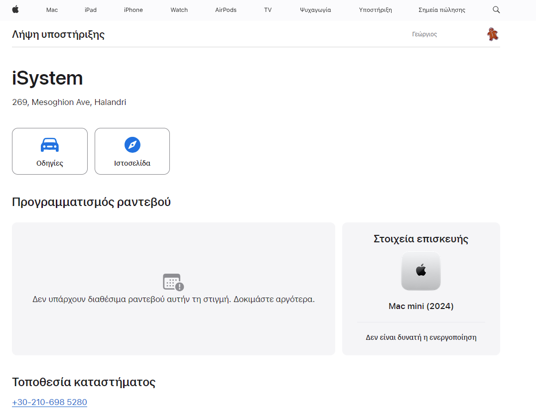Screen dimensions: 536x414
Task: Click the gingerbread man profile avatar
Action: click(493, 34)
